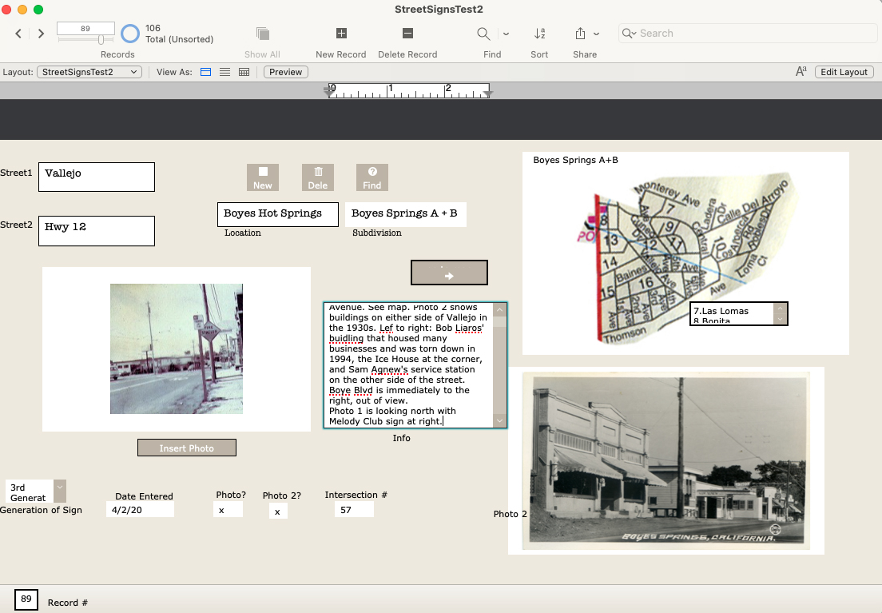Open the Find options dropdown arrow
This screenshot has height=613, width=882.
coord(506,34)
